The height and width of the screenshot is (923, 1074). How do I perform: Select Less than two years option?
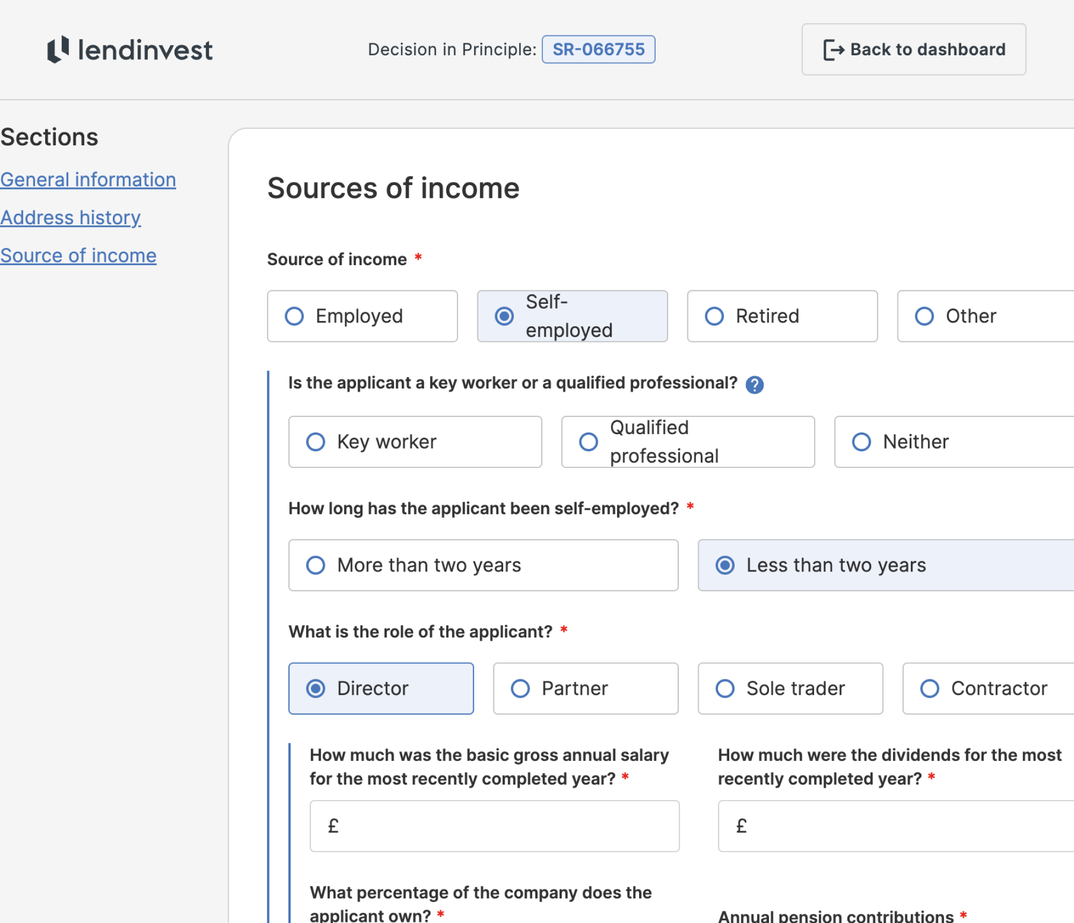[x=886, y=565]
